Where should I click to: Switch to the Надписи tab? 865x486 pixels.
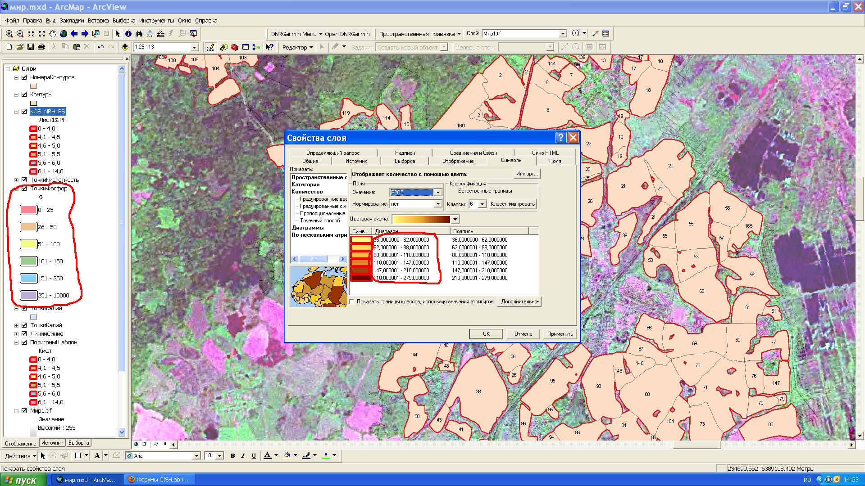pyautogui.click(x=405, y=153)
